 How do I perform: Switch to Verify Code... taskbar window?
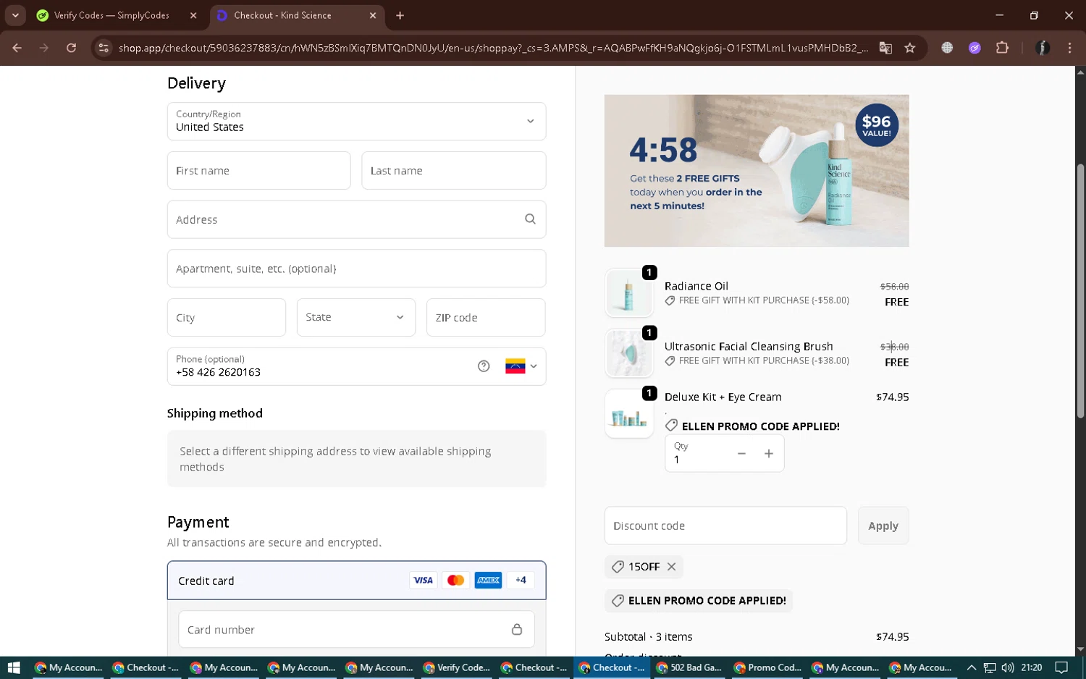(x=457, y=667)
